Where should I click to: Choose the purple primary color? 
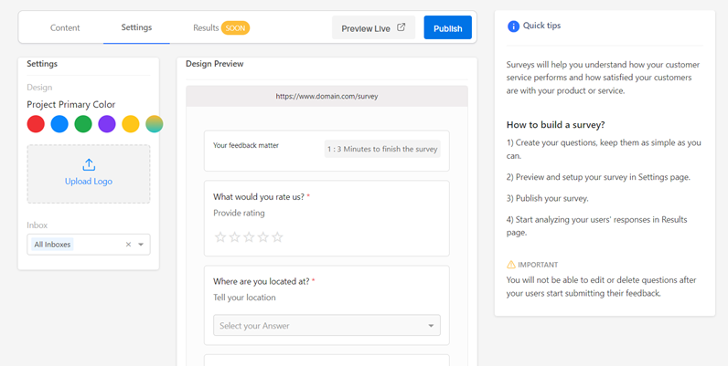[107, 124]
